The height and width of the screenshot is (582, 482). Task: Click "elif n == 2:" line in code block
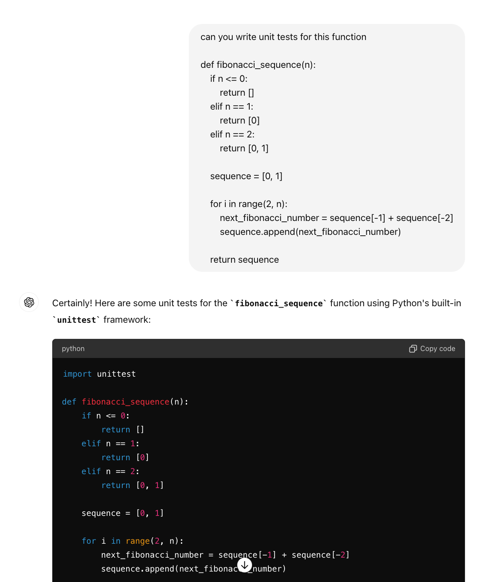(x=110, y=472)
